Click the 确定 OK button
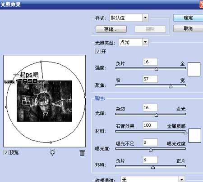The width and height of the screenshot is (203, 182). click(x=188, y=18)
